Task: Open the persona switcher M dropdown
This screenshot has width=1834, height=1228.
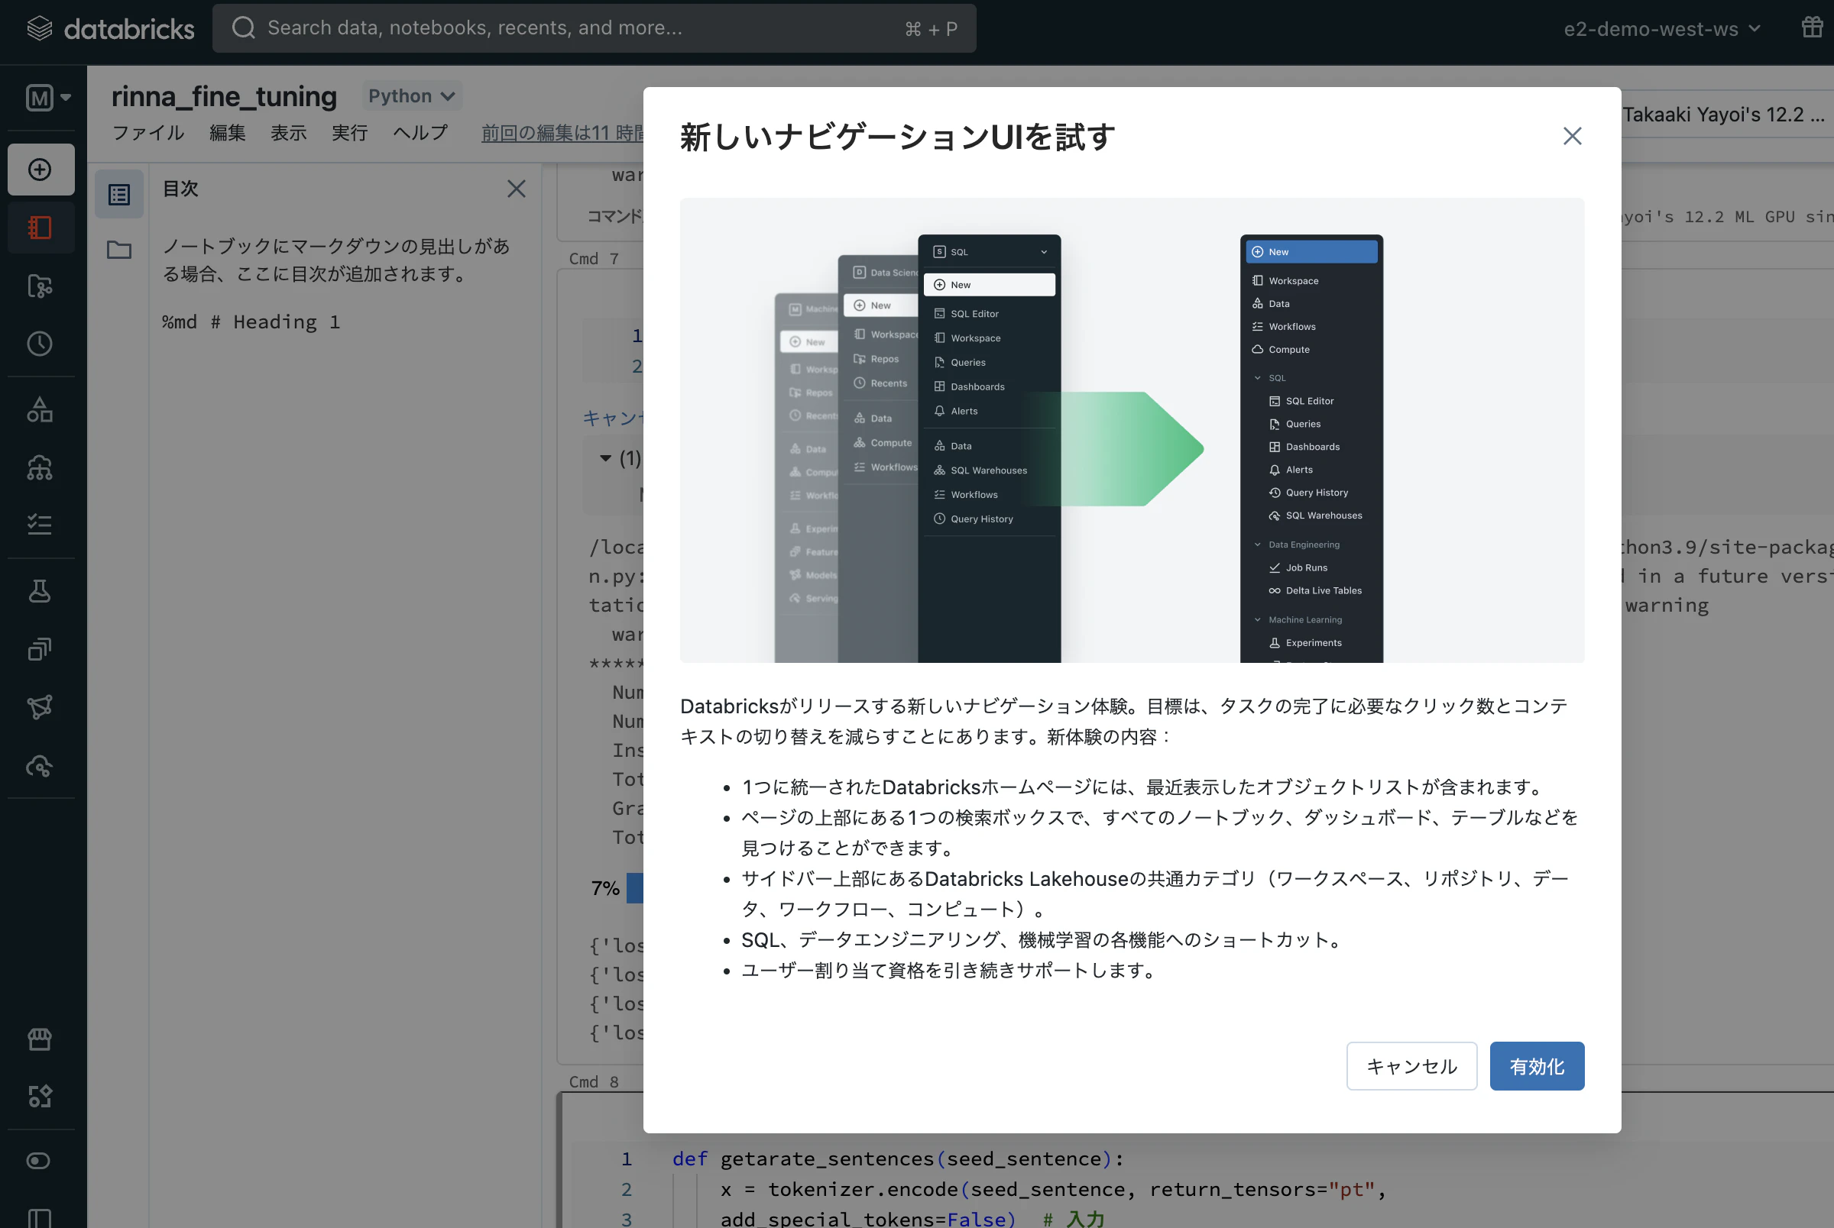Action: click(x=47, y=98)
